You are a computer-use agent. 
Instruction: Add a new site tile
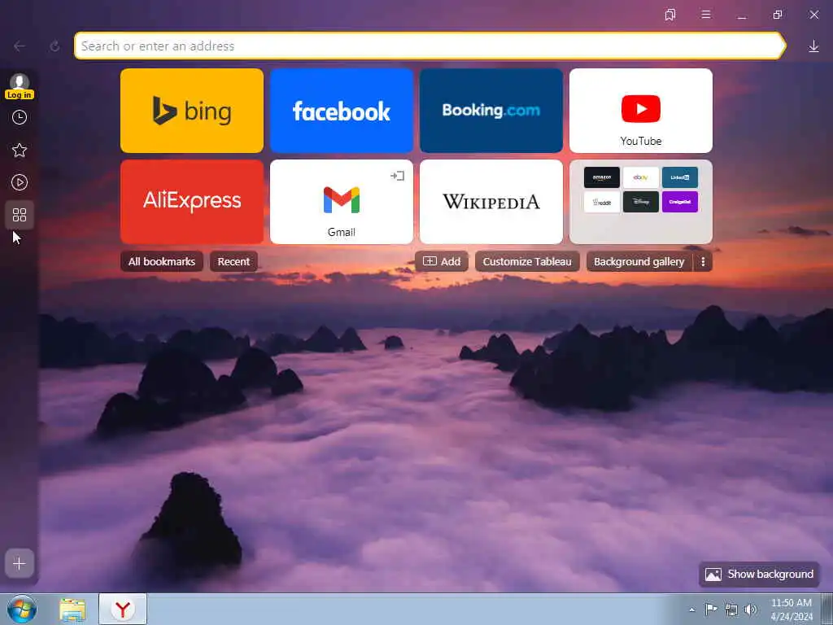[x=442, y=261]
